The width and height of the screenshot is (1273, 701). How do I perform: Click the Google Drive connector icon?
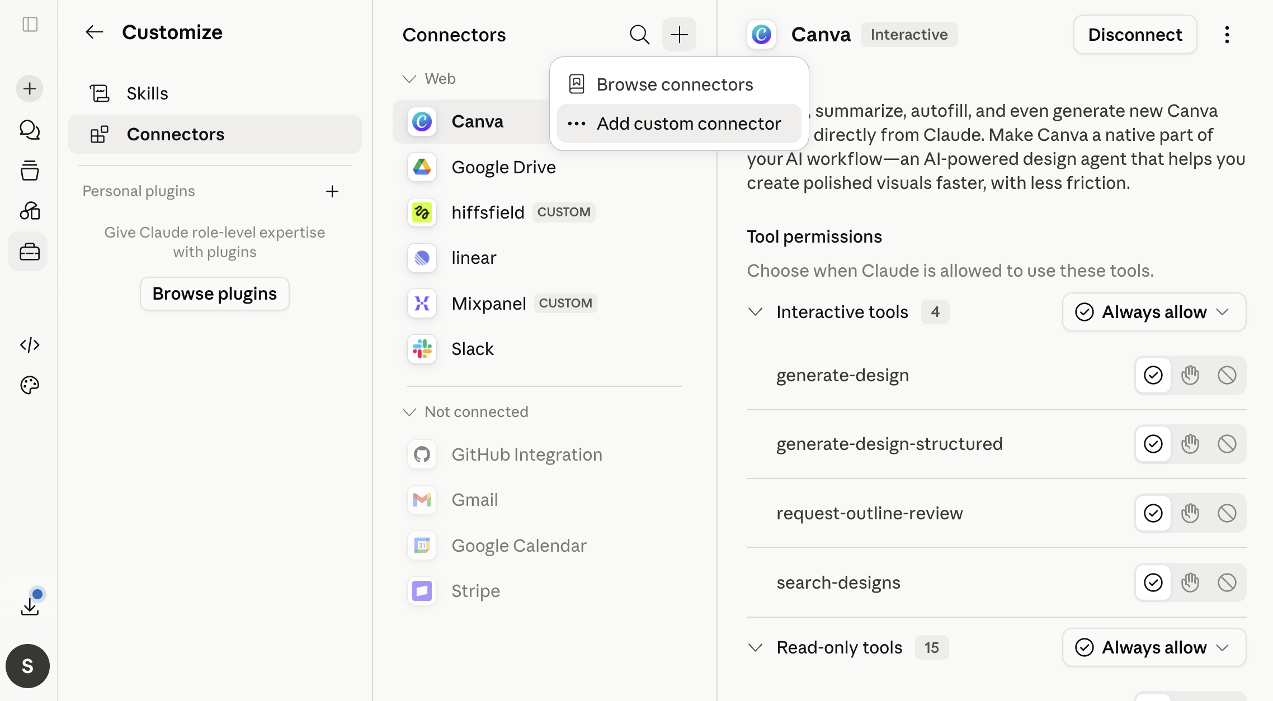422,167
